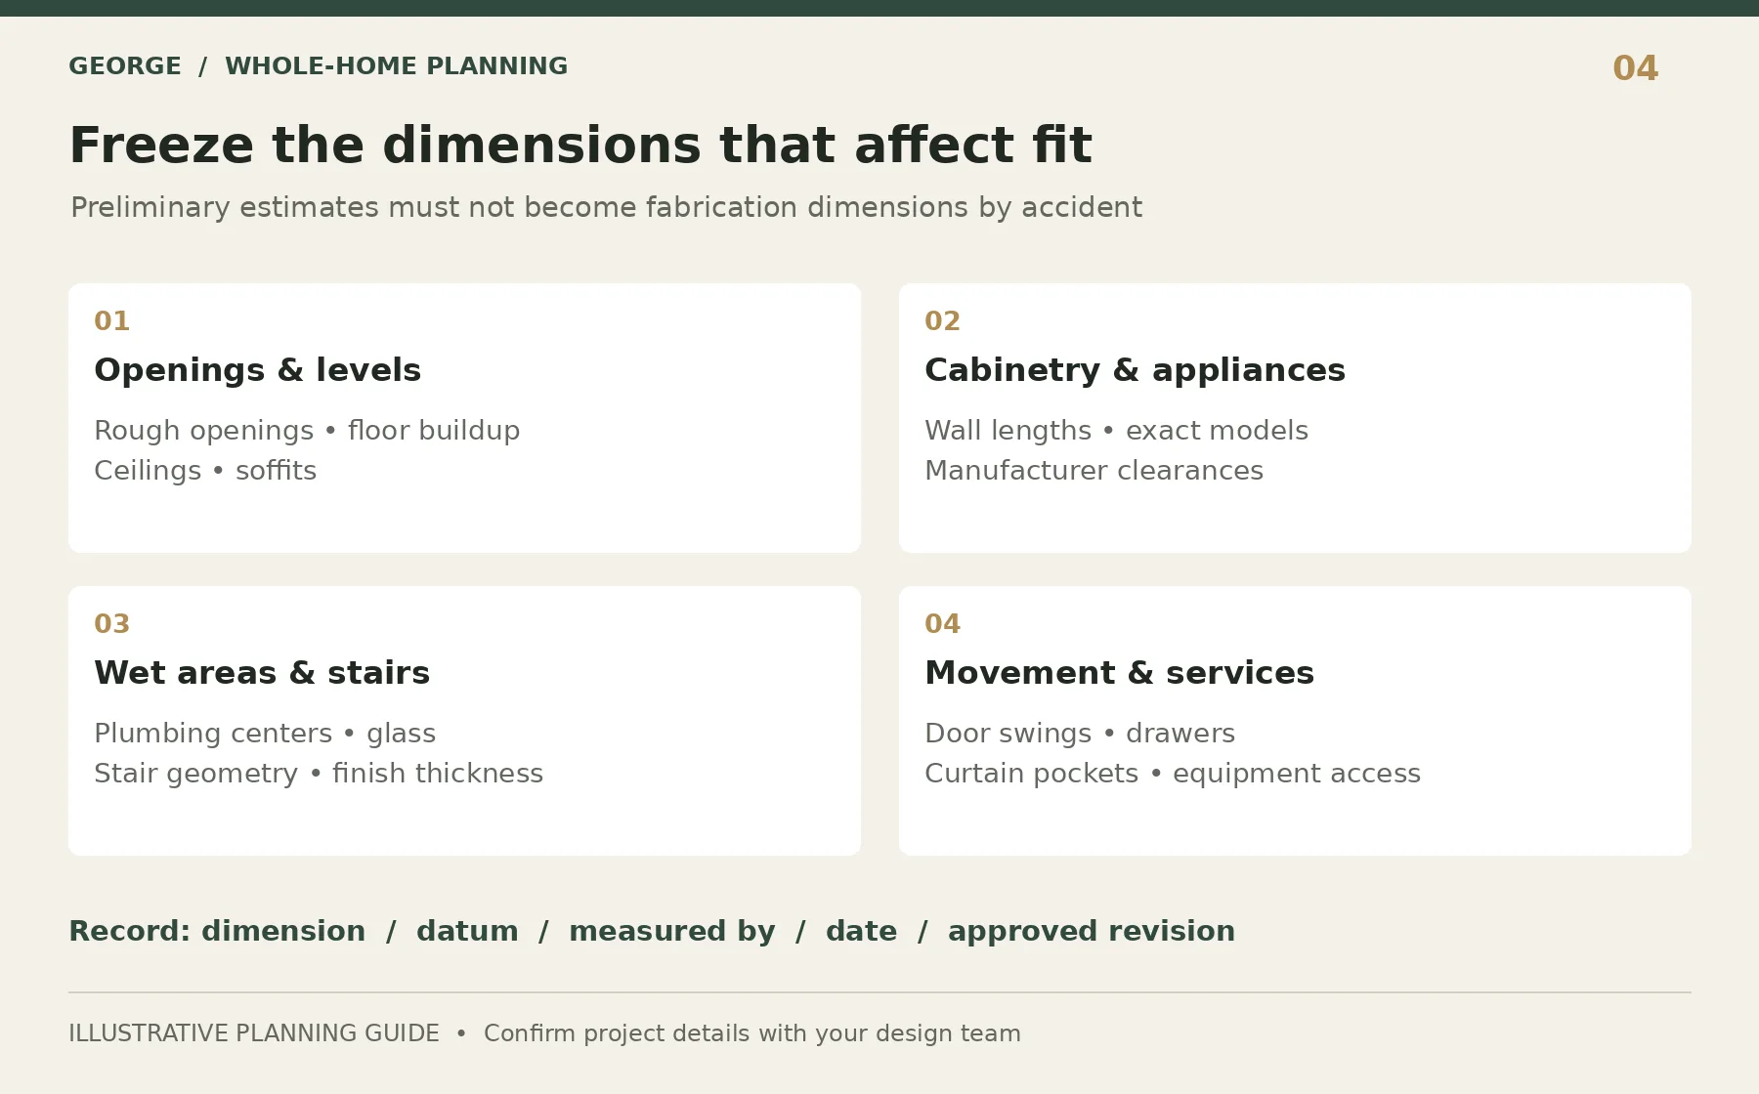Click 'Manufacturer clearances' line
Viewport: 1759px width, 1094px height.
pos(1094,471)
